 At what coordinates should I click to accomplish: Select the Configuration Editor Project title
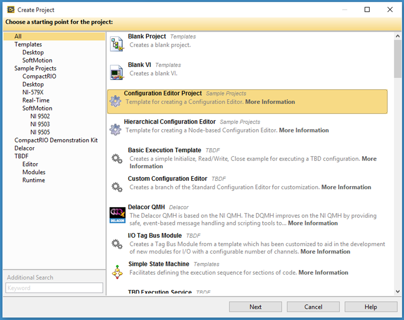click(163, 93)
